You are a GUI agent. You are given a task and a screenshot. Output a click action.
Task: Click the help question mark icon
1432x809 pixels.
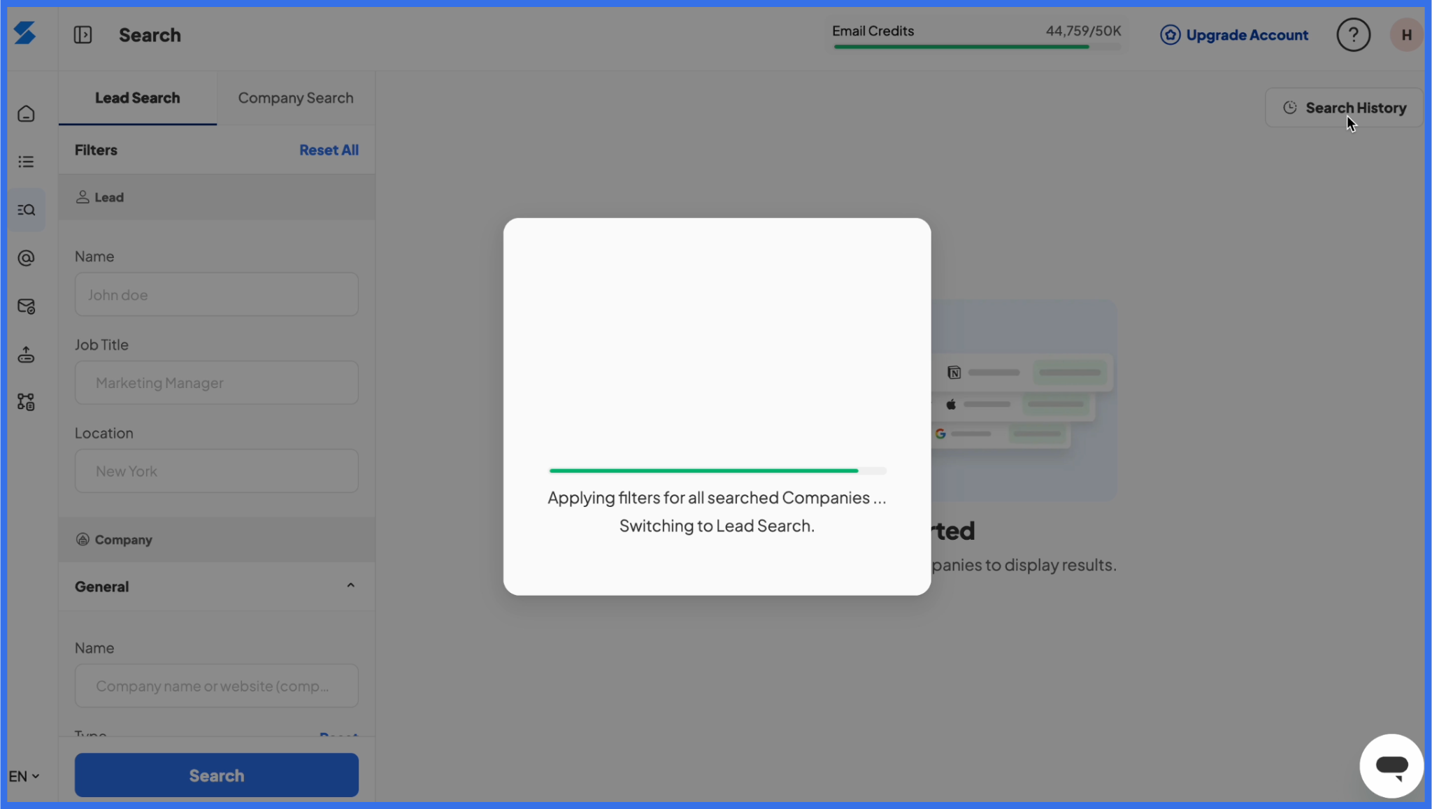click(x=1353, y=35)
